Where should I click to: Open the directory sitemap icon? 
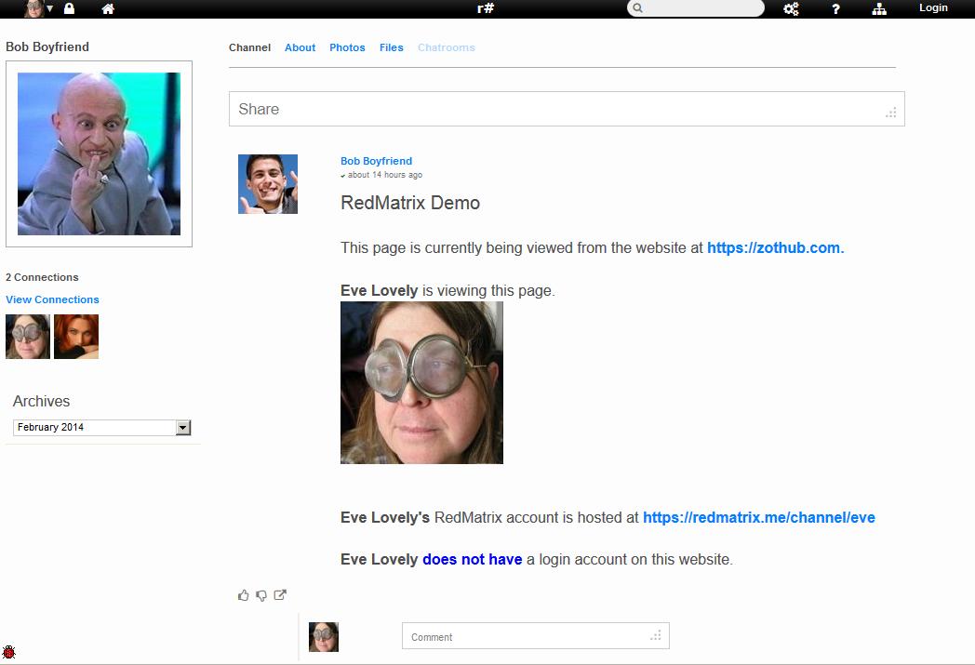click(879, 8)
